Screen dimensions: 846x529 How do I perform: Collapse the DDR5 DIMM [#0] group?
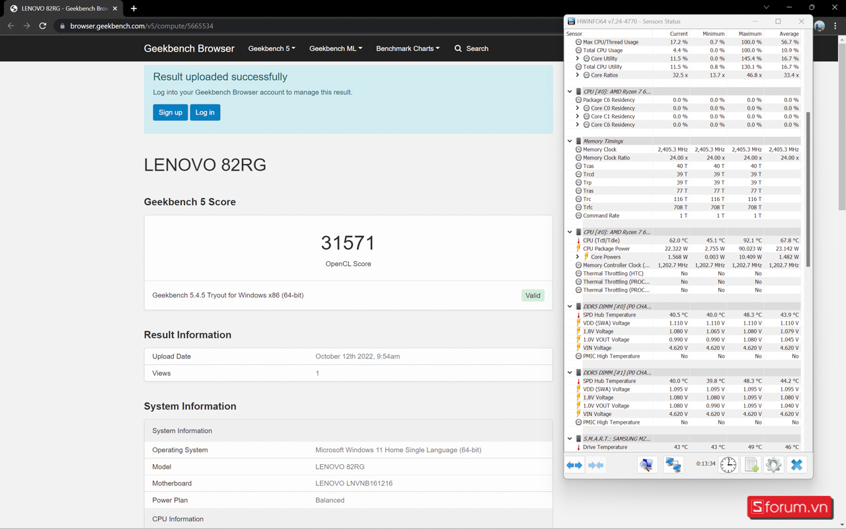click(x=570, y=306)
